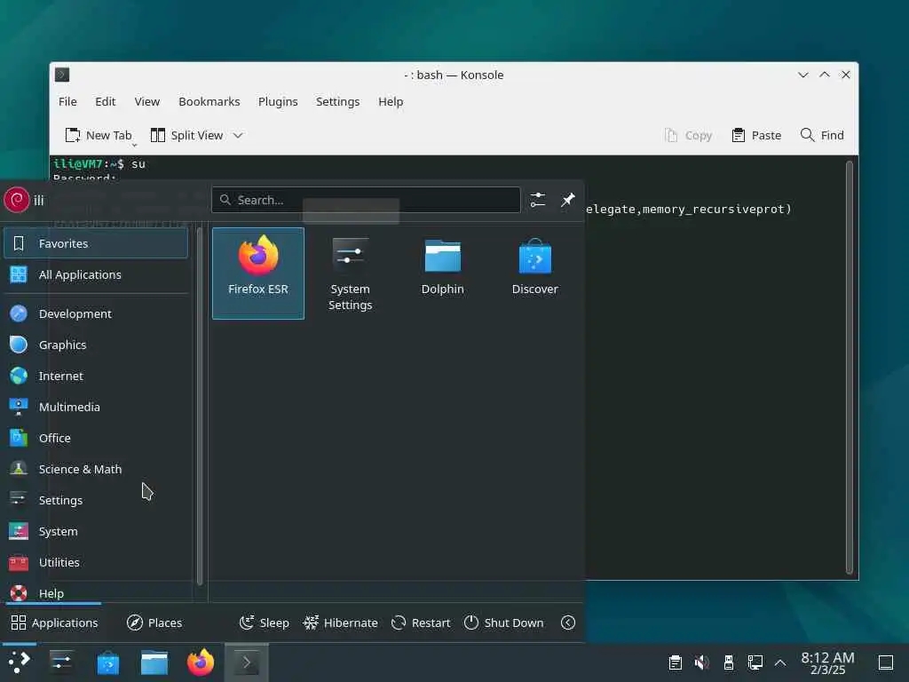The image size is (909, 682).
Task: Expand the Split View dropdown arrow
Action: click(x=238, y=136)
